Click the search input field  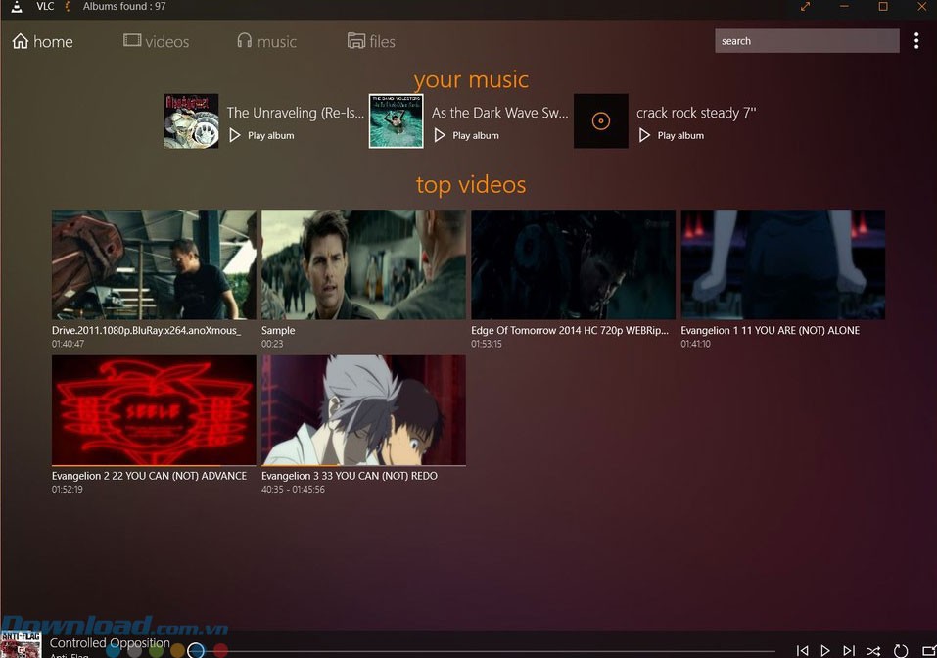pyautogui.click(x=806, y=41)
